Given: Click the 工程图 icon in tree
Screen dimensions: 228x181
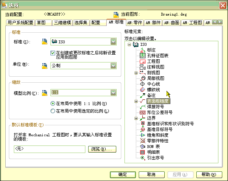Looking at the screenshot, I should pos(143,61).
